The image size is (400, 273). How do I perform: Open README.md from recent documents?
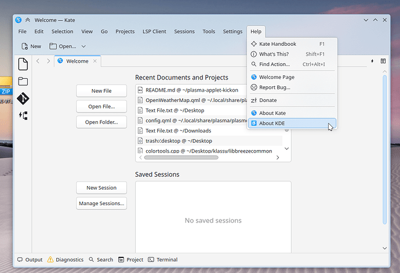pyautogui.click(x=191, y=90)
